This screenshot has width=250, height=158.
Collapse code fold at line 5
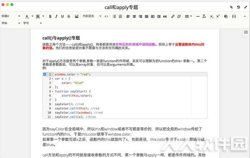[x=52, y=91]
